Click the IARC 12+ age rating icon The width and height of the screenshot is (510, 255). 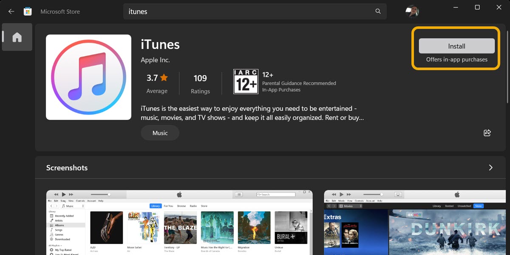tap(246, 81)
